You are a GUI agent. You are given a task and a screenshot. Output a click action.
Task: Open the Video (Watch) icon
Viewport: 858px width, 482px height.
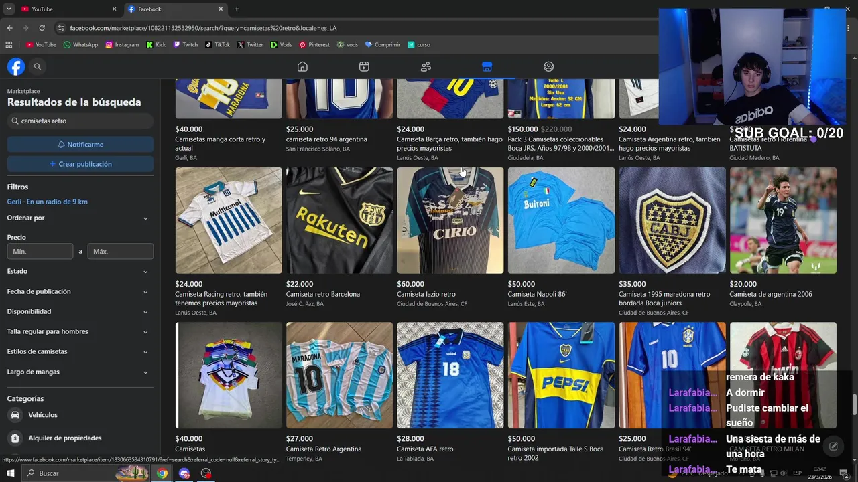[364, 66]
